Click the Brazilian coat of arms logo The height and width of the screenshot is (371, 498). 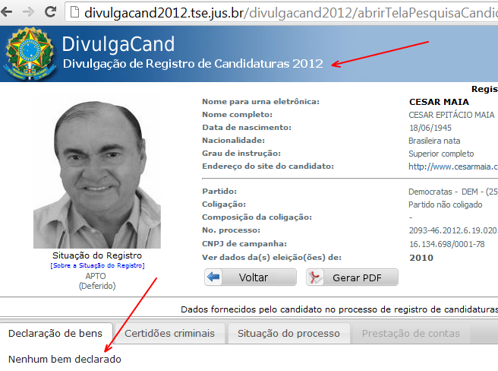click(30, 53)
